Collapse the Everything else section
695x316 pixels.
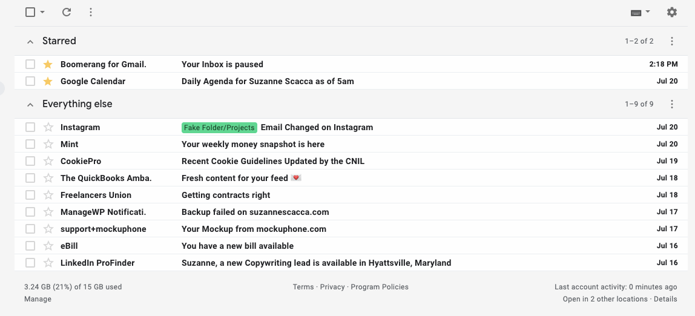[30, 105]
